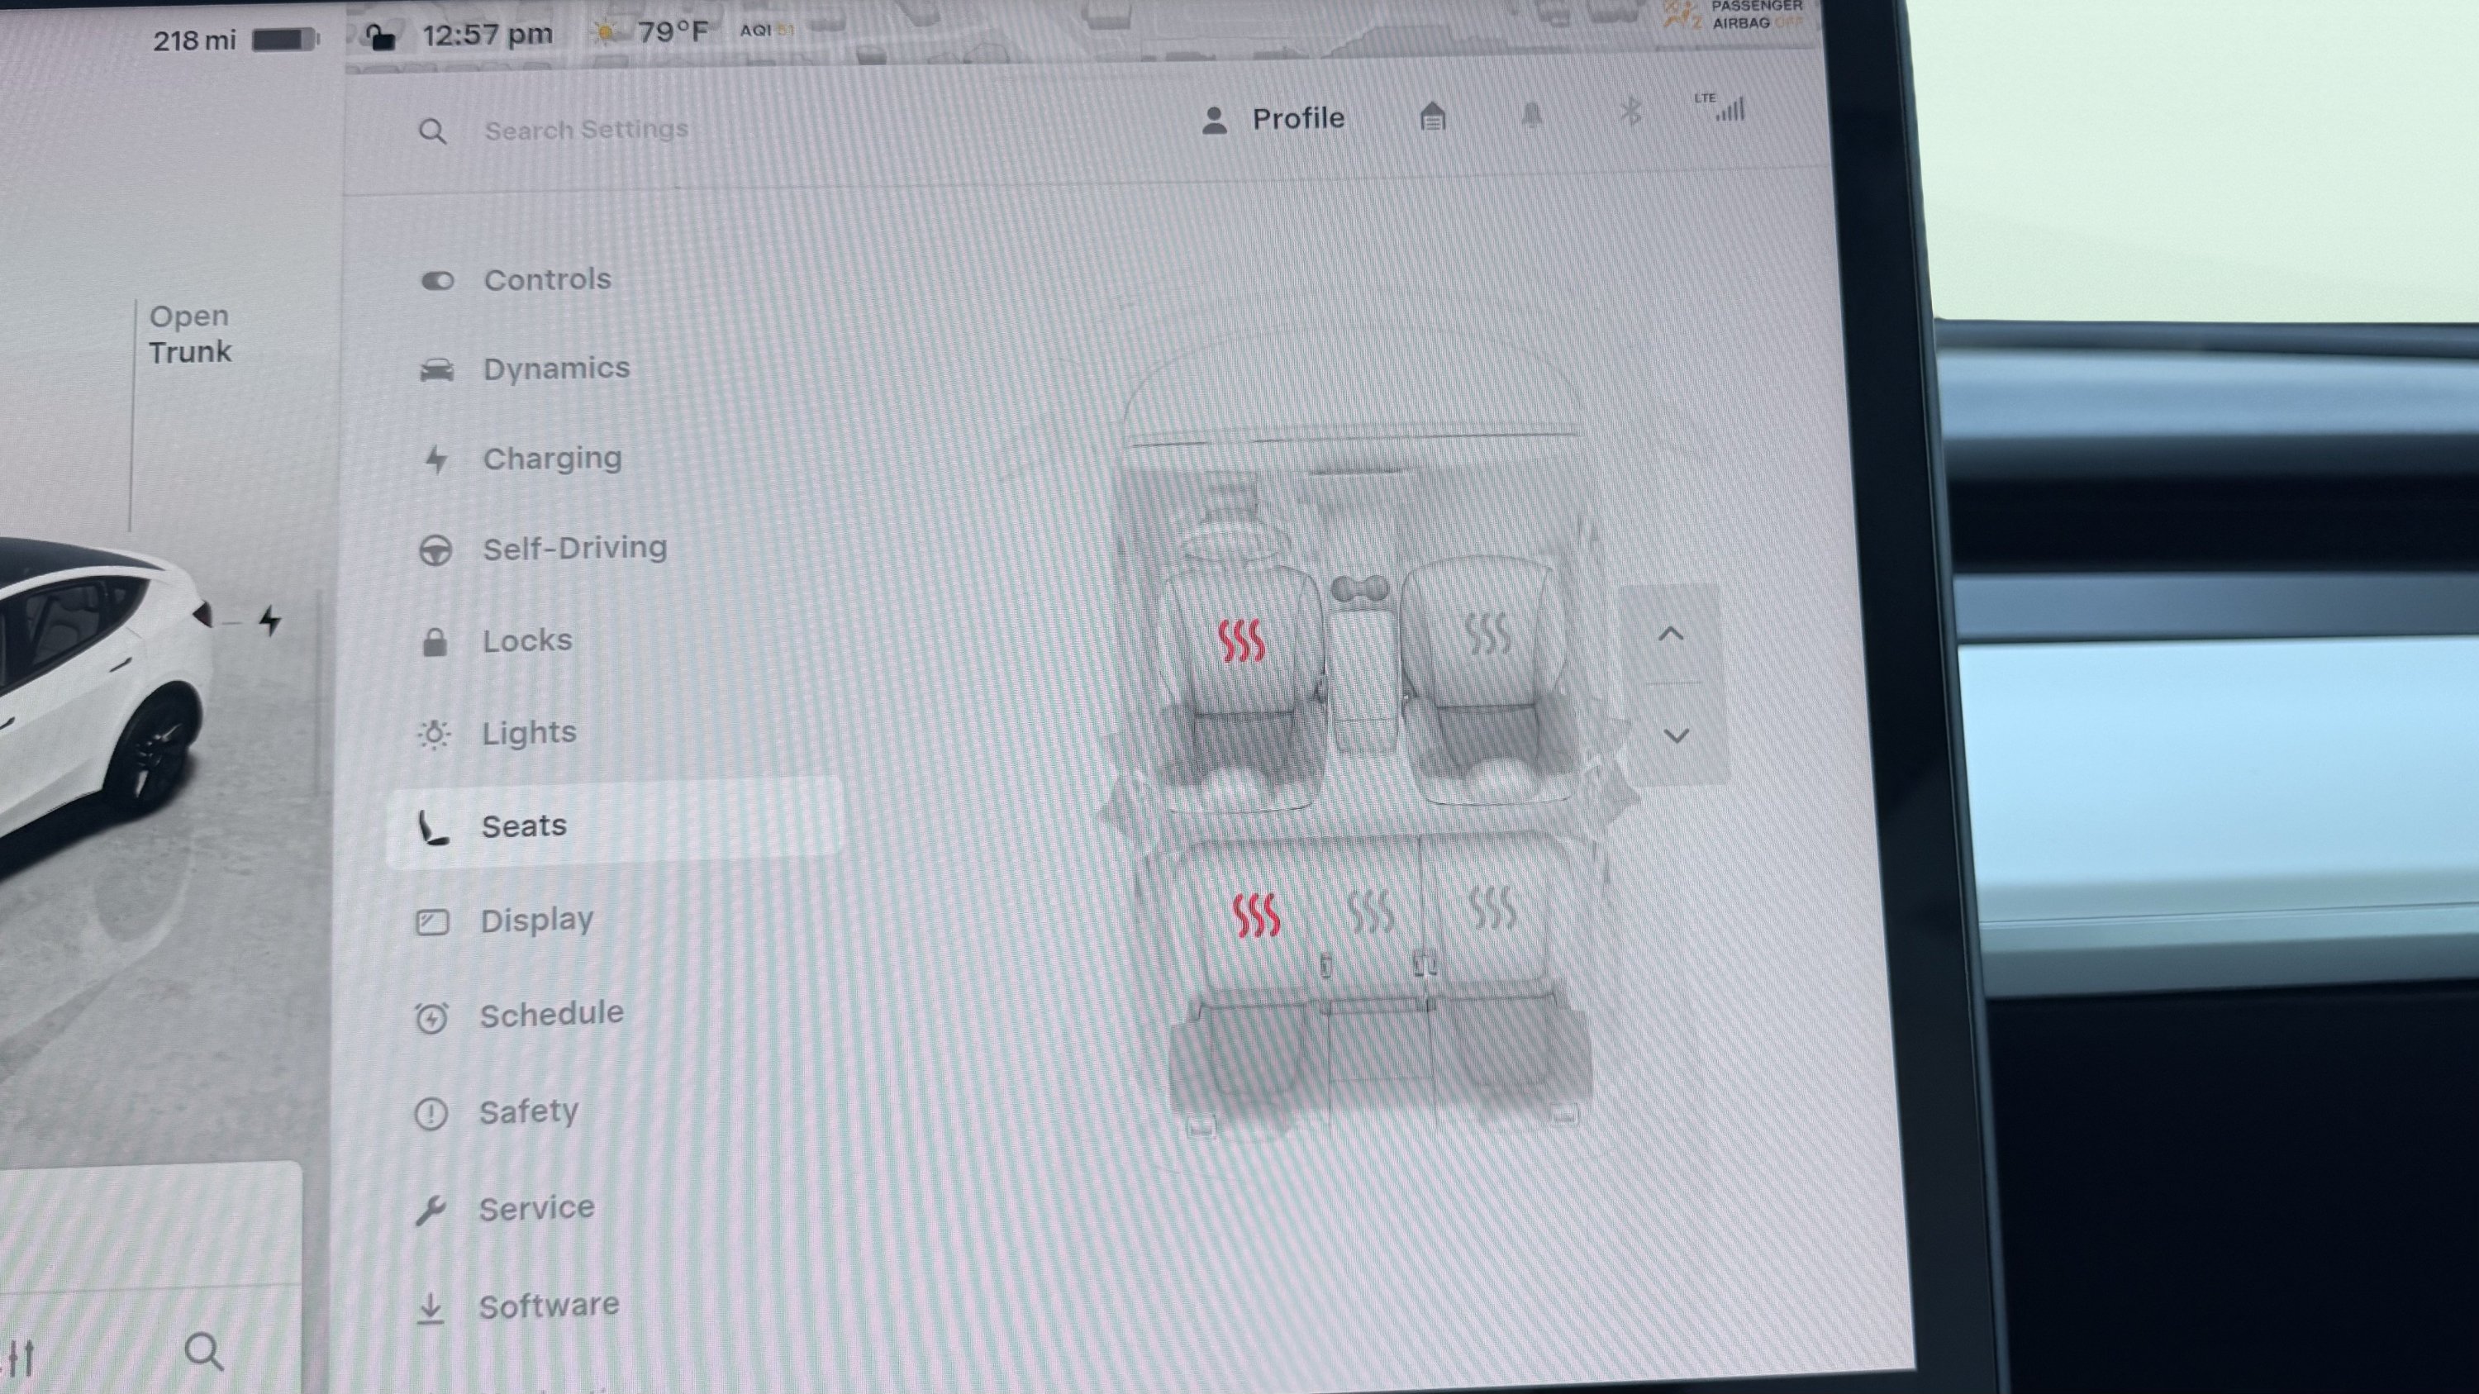Tap the down chevron beside seats
2479x1394 pixels.
click(1676, 736)
